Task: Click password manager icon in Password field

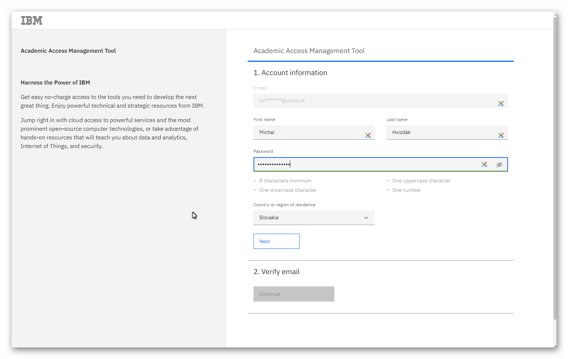Action: point(484,164)
